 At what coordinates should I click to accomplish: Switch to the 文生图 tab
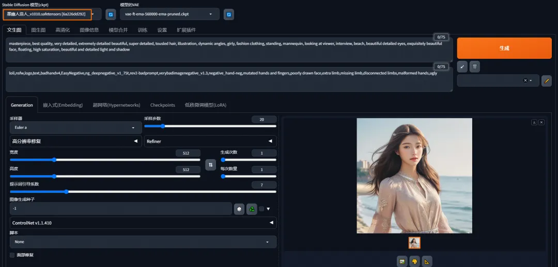coord(14,30)
